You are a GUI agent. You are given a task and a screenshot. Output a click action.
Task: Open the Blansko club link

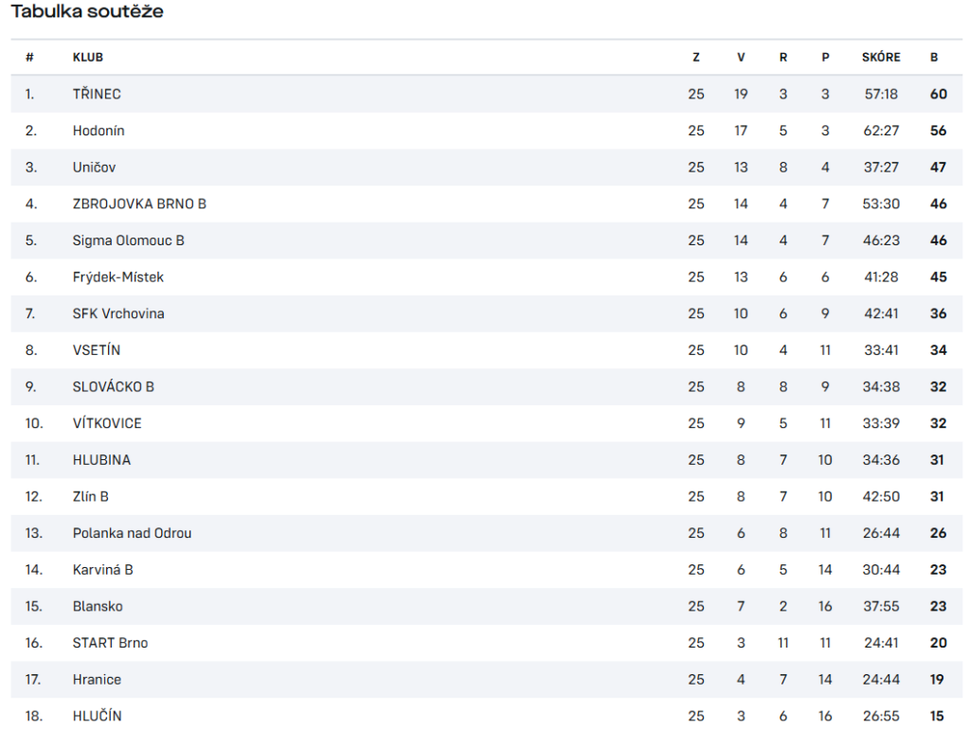point(98,606)
